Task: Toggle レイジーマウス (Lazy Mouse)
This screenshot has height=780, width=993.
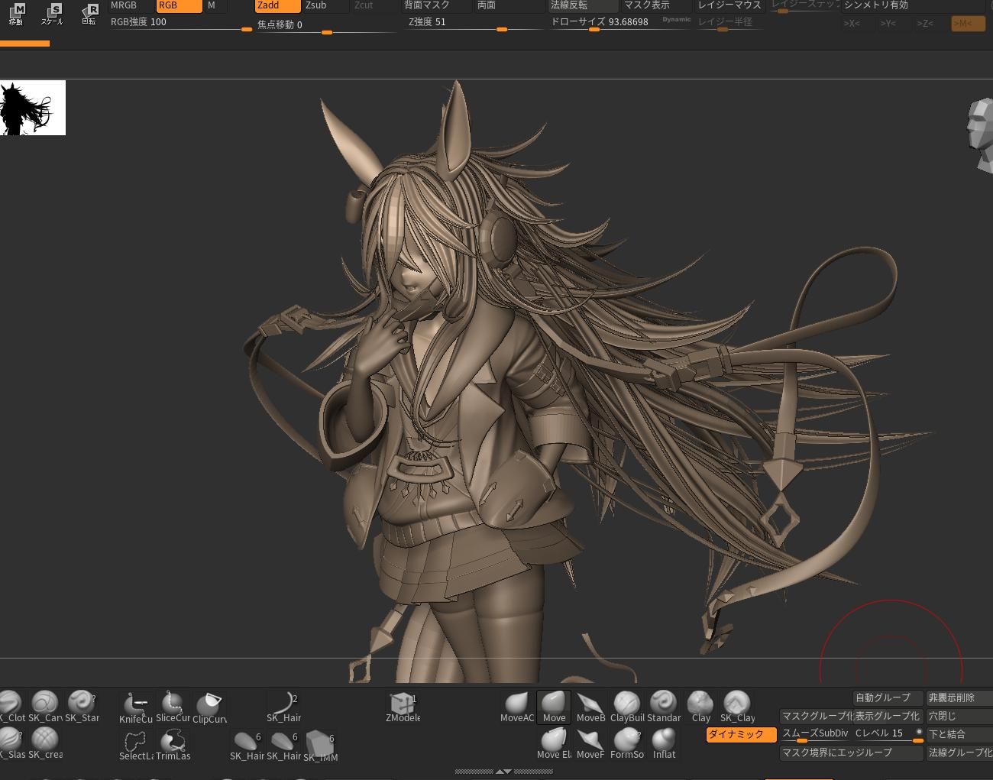Action: click(x=729, y=5)
